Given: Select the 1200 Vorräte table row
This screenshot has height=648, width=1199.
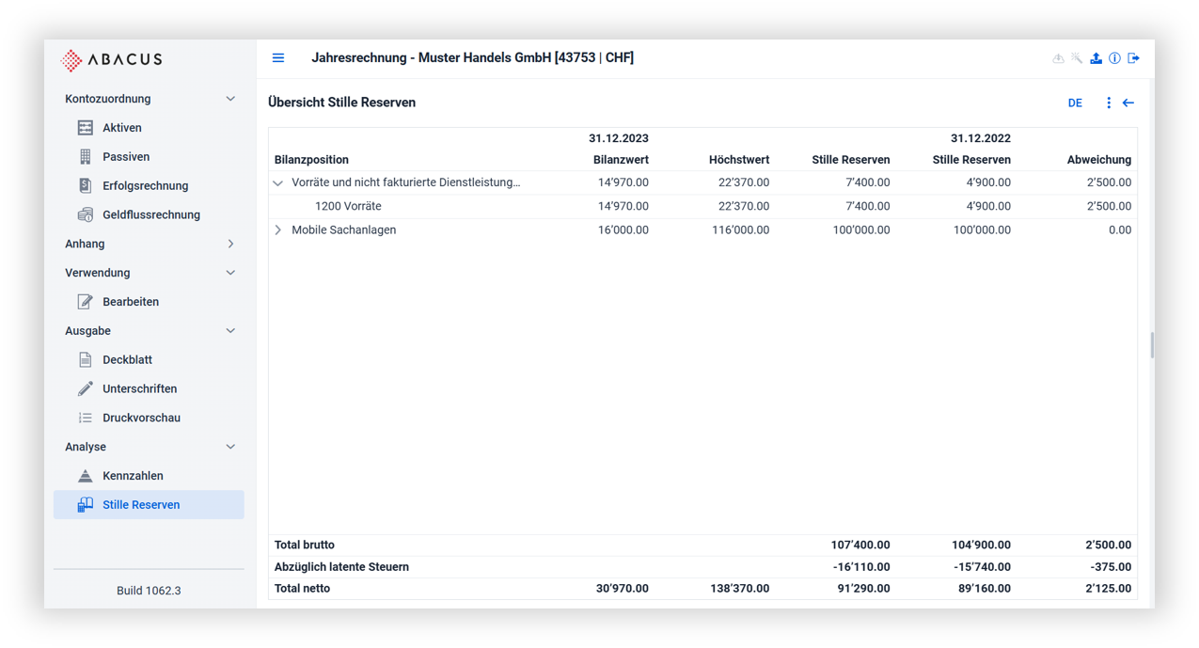Looking at the screenshot, I should coord(348,207).
